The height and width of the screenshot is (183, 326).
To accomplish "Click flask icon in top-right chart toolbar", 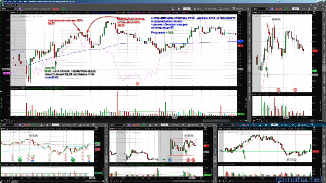I will (x=309, y=9).
